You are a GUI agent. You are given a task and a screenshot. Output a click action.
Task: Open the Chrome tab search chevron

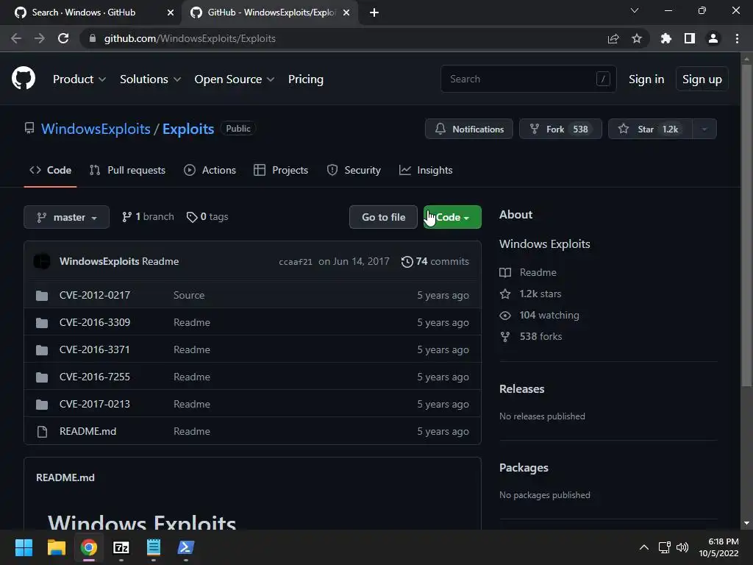635,10
